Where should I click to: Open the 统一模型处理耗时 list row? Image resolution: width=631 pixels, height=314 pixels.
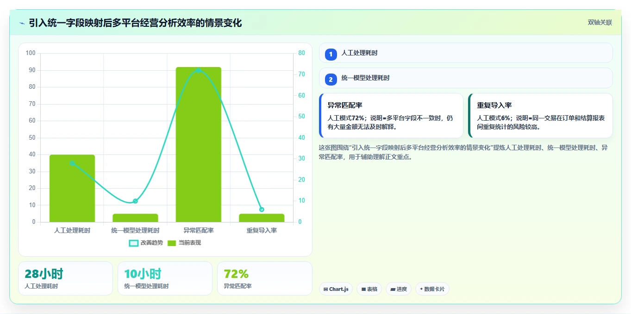pos(466,78)
